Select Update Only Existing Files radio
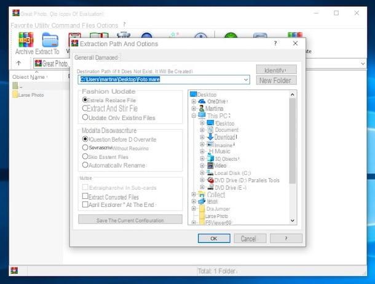The image size is (375, 284). 85,117
